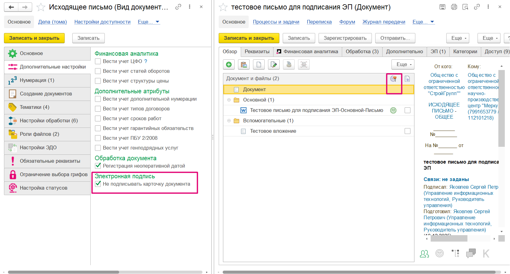Click the floppy disk save icon

(x=442, y=7)
